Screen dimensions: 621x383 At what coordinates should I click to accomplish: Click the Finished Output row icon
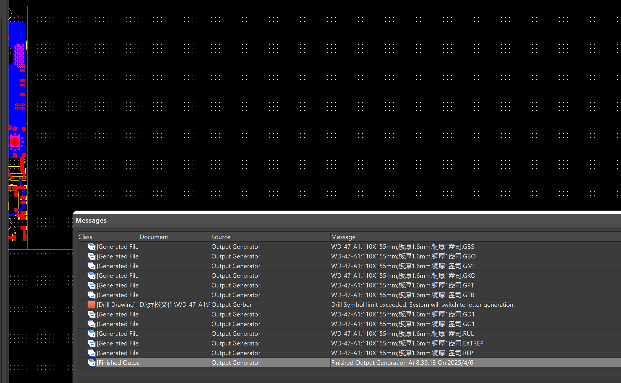[x=92, y=363]
